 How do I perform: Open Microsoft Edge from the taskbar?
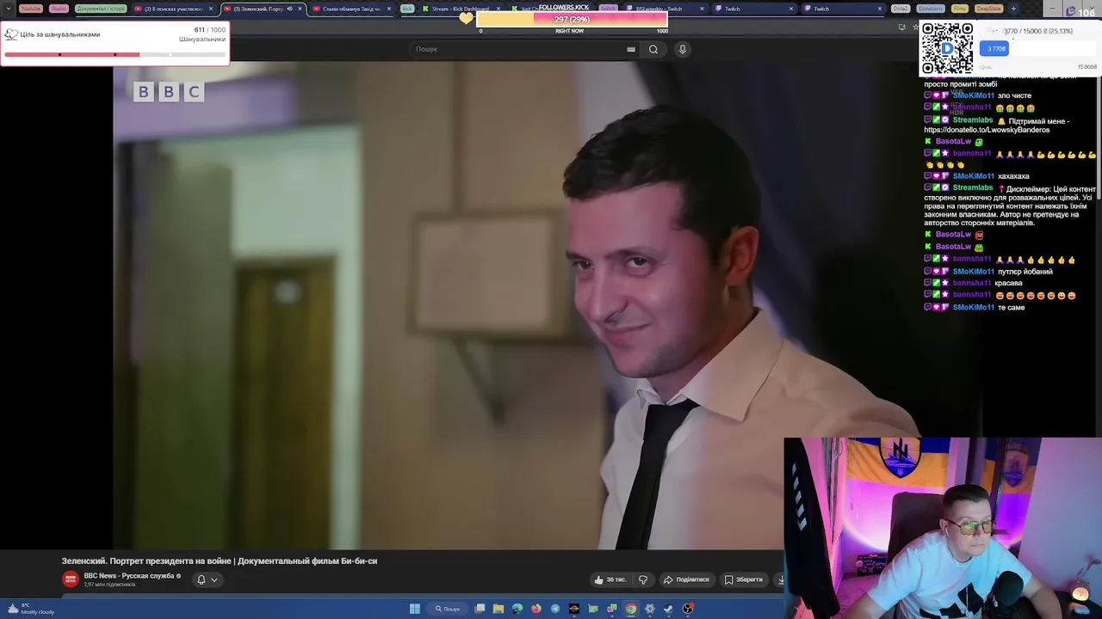pyautogui.click(x=517, y=609)
